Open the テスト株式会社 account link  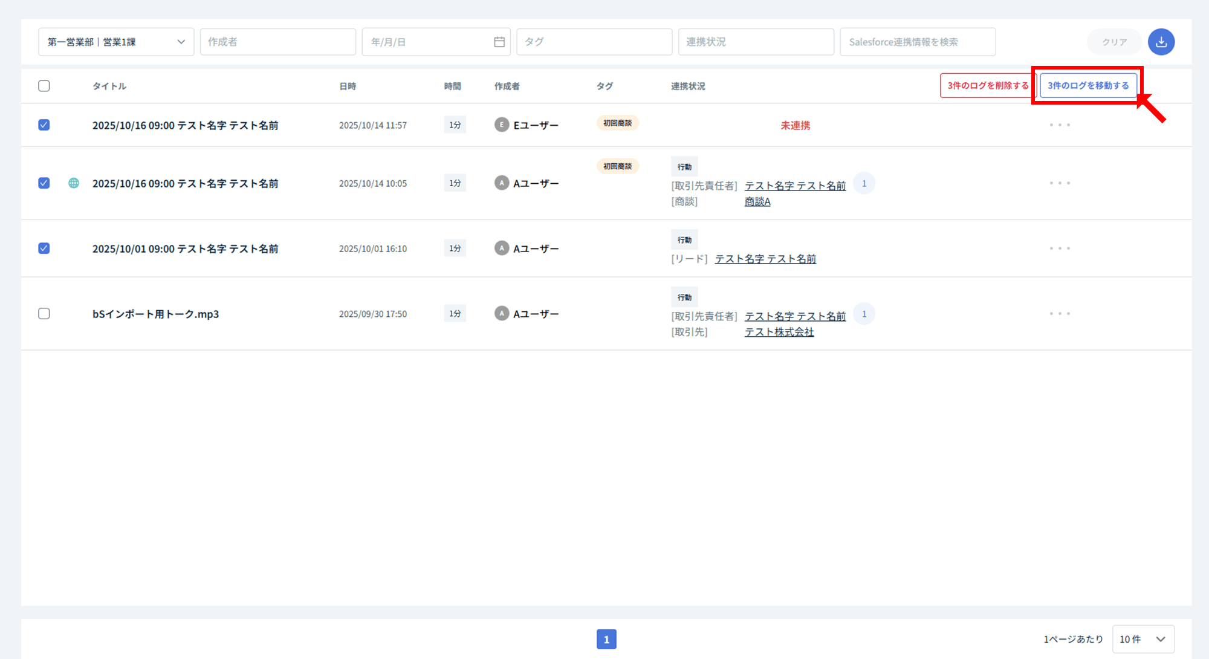pos(779,332)
